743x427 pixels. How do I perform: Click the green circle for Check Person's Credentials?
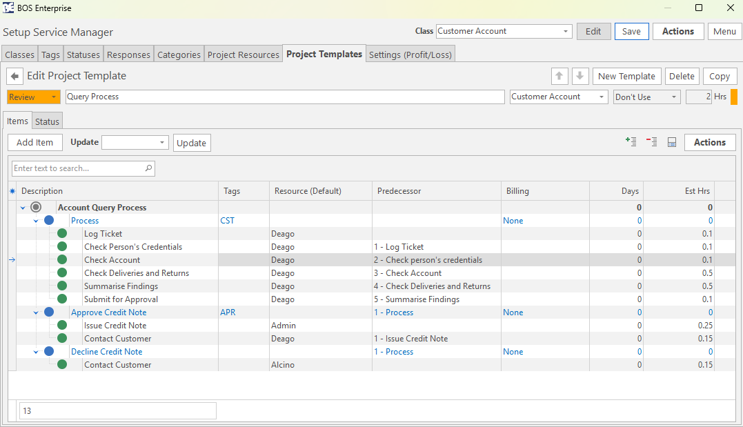(62, 246)
